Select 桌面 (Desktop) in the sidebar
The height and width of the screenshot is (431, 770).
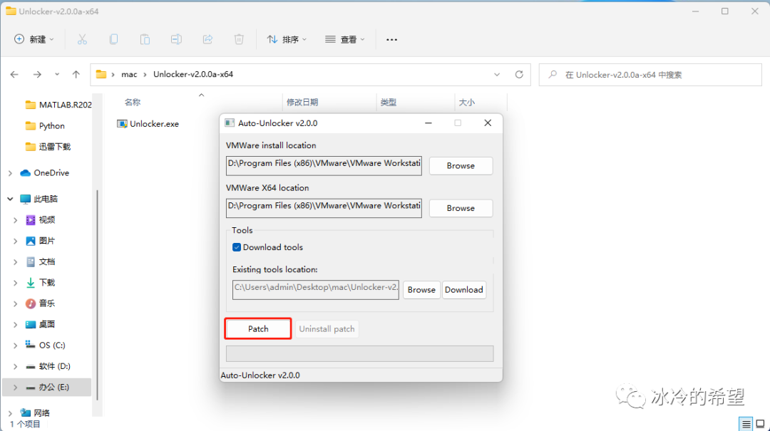(40, 324)
